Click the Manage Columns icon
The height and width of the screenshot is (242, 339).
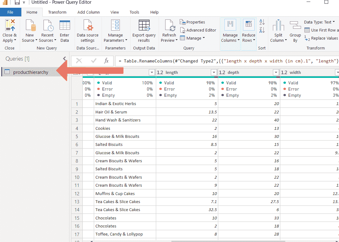(x=230, y=25)
